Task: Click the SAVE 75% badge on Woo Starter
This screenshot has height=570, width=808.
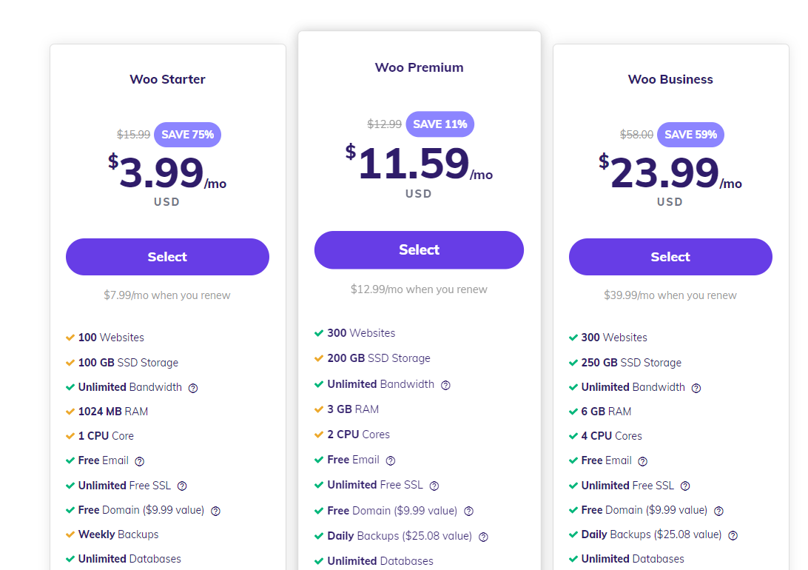Action: (188, 135)
